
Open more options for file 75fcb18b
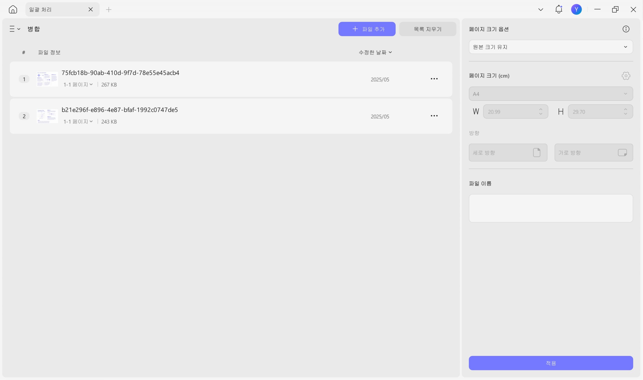[x=434, y=79]
